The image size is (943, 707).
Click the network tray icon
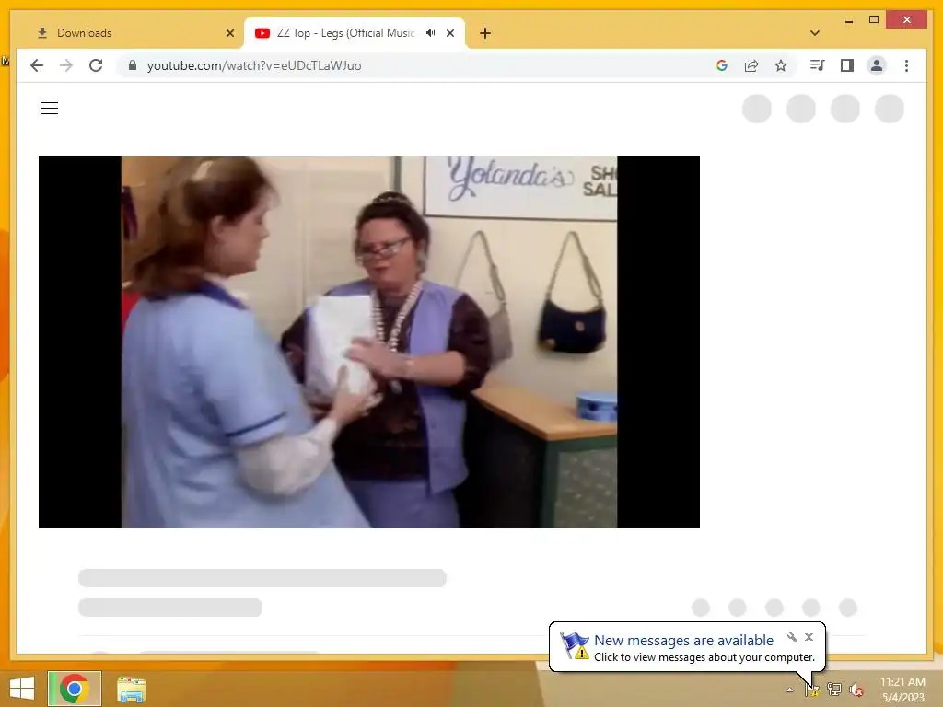click(x=834, y=690)
